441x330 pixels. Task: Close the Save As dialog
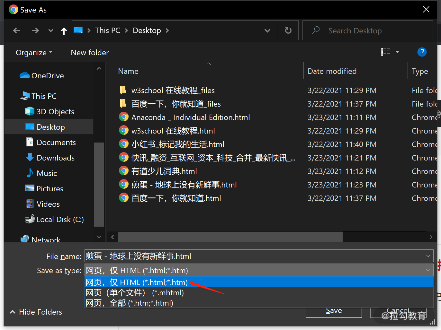pos(426,10)
